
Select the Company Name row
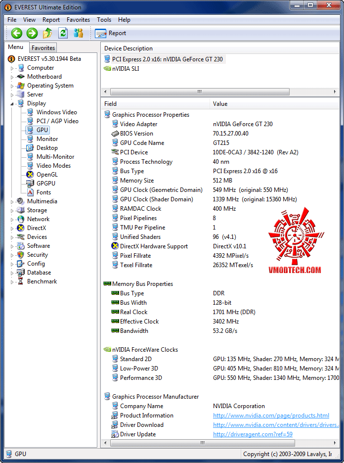click(220, 406)
